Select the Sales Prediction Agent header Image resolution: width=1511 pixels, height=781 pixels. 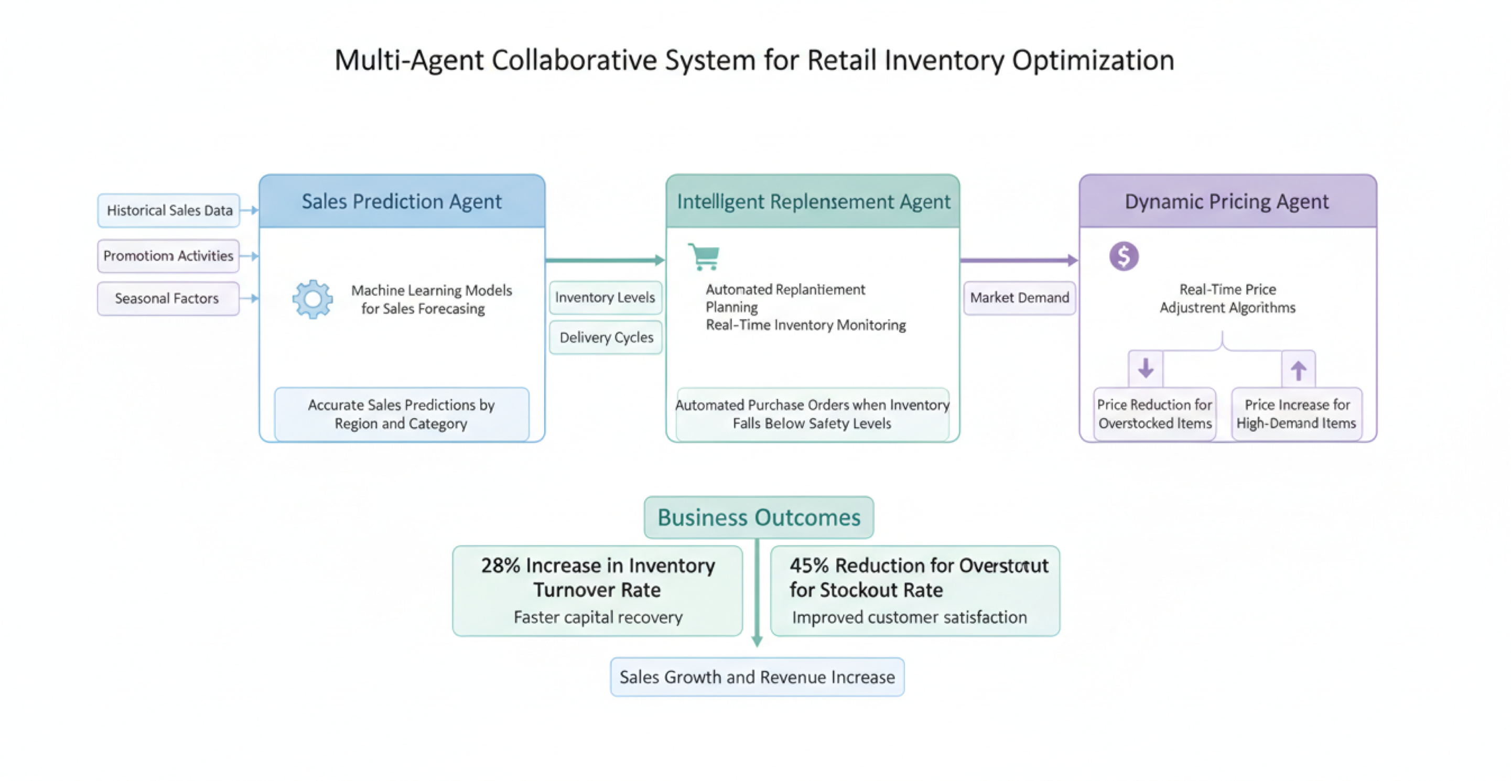point(402,201)
